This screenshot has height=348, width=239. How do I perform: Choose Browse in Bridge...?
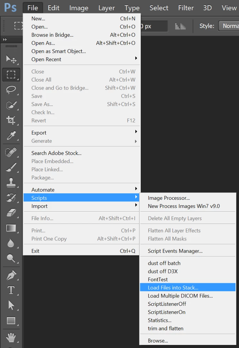[82, 35]
